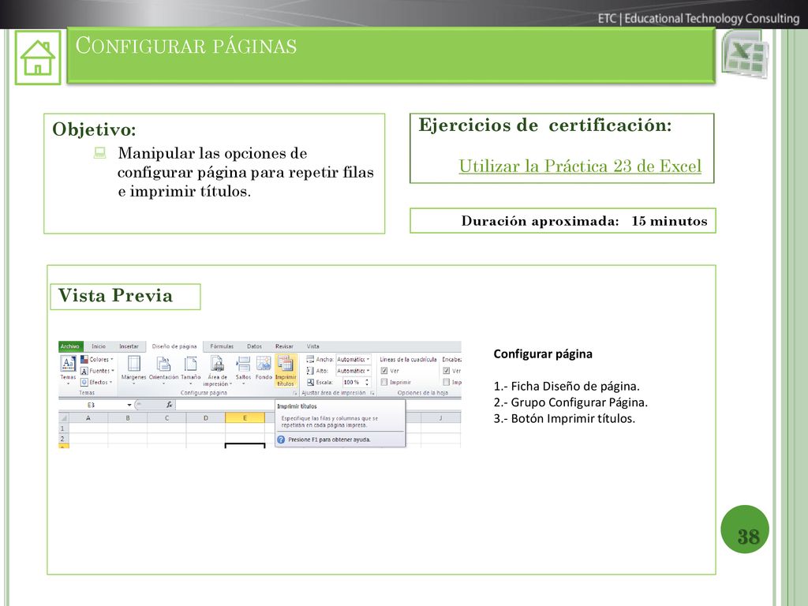Select column D header
This screenshot has width=808, height=606.
(206, 418)
